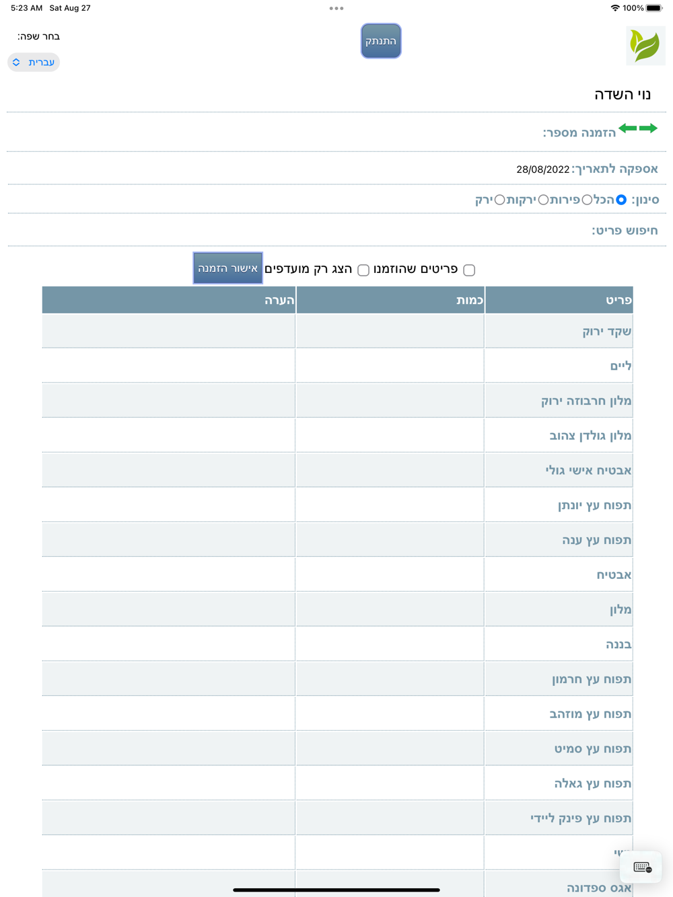Click quantity cell for בננה
Screen dimensions: 673x897
pyautogui.click(x=390, y=645)
